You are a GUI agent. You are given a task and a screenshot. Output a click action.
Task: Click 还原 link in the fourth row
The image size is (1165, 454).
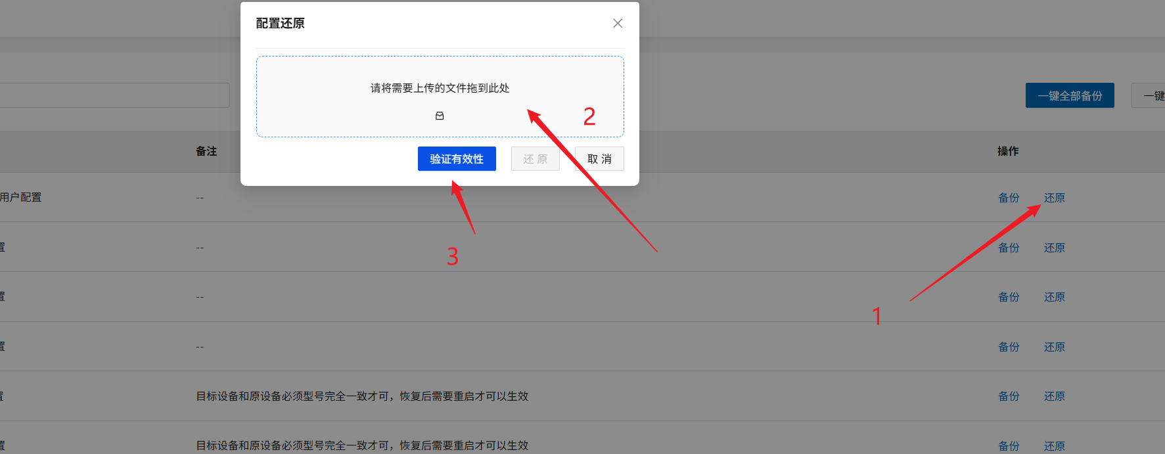pyautogui.click(x=1055, y=347)
